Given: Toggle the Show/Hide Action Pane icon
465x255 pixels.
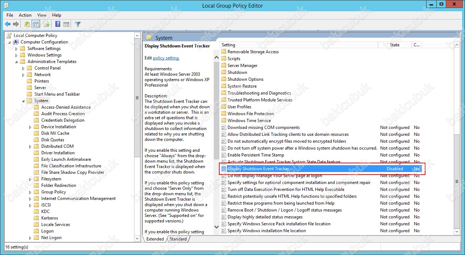Looking at the screenshot, I should tap(66, 24).
